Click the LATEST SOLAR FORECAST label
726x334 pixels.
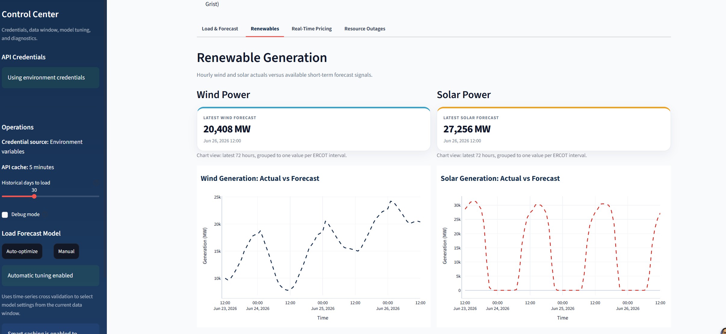pyautogui.click(x=471, y=118)
